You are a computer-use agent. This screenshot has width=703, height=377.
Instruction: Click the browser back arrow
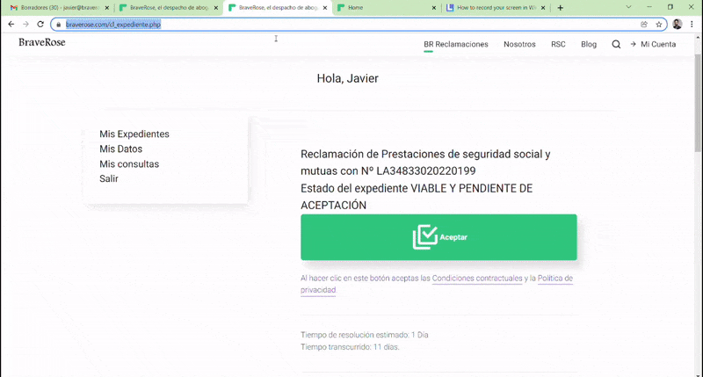[x=11, y=25]
